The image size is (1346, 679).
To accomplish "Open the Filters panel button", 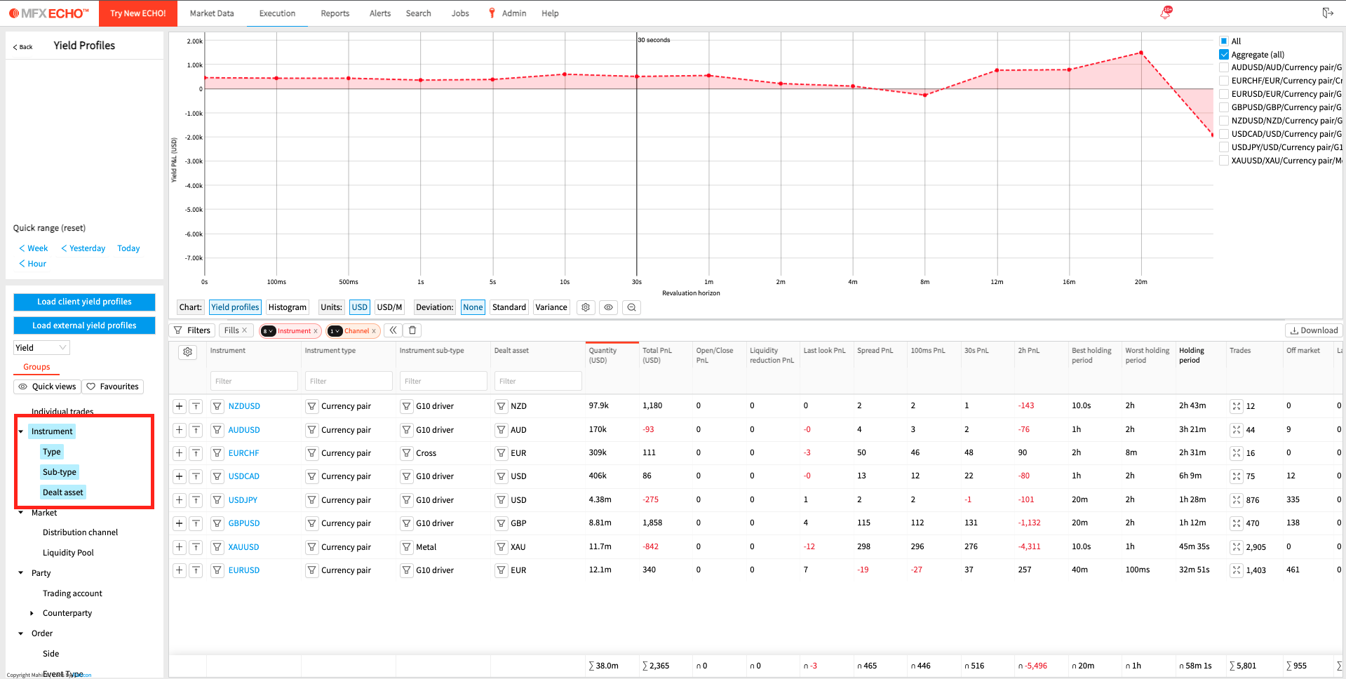I will 192,330.
